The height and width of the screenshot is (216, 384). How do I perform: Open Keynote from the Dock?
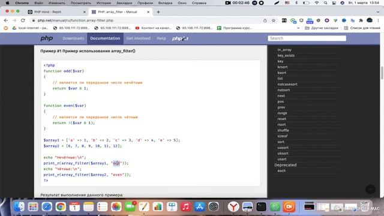172,207
